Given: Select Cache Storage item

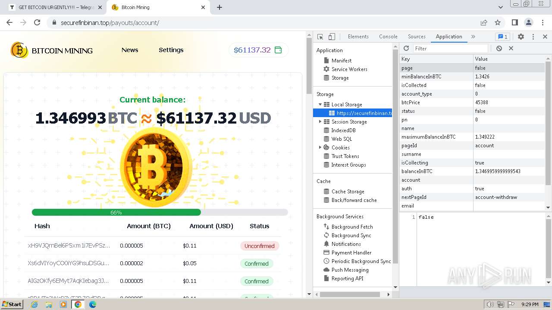Looking at the screenshot, I should [348, 192].
